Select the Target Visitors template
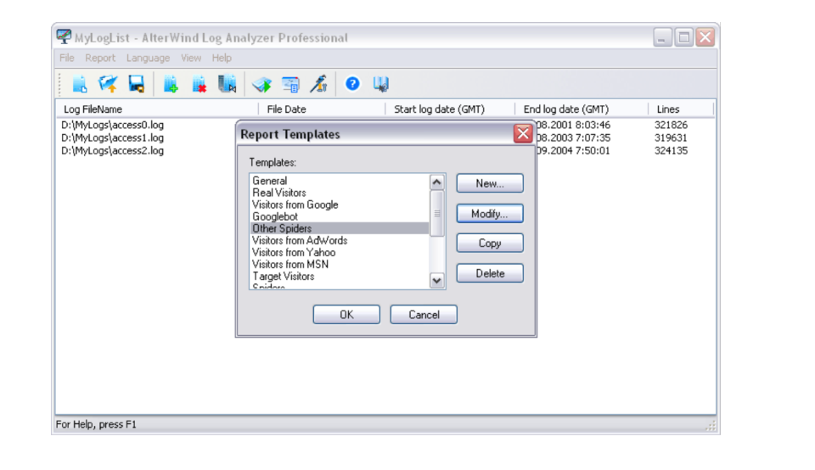Screen dimensions: 815x470 (x=340, y=277)
